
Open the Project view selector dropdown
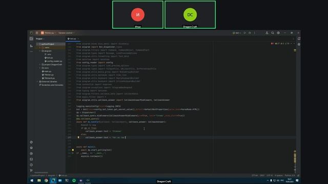[40, 39]
